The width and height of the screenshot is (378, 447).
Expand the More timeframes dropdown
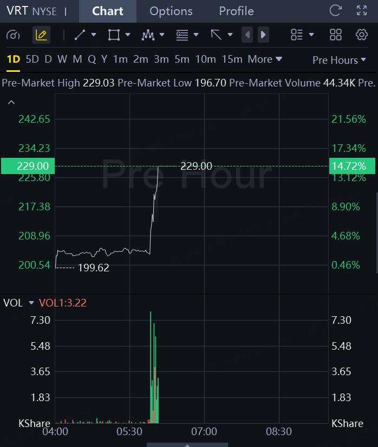point(265,59)
